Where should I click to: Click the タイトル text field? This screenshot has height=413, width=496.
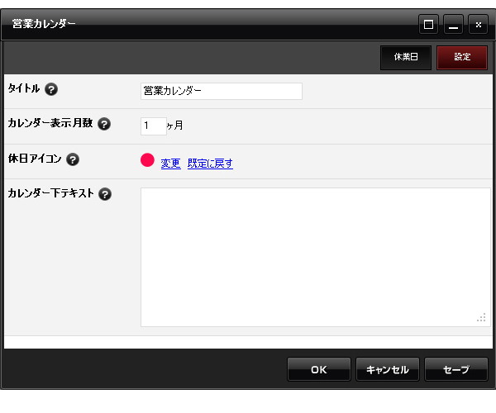(x=222, y=91)
